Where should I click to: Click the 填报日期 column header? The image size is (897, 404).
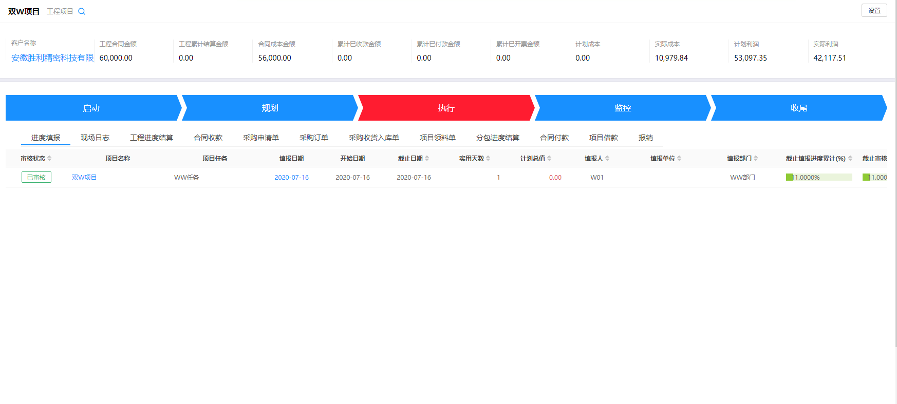click(291, 159)
